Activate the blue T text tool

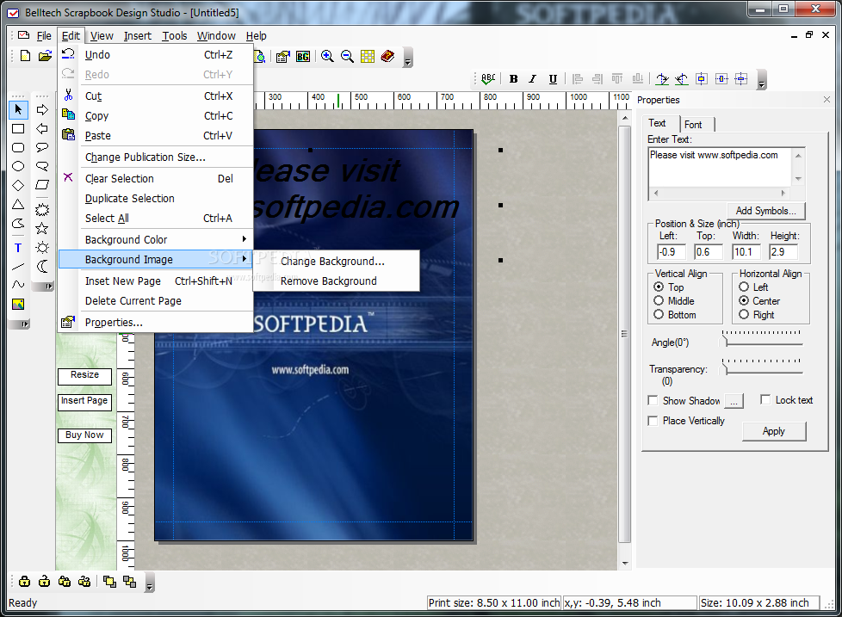coord(18,247)
